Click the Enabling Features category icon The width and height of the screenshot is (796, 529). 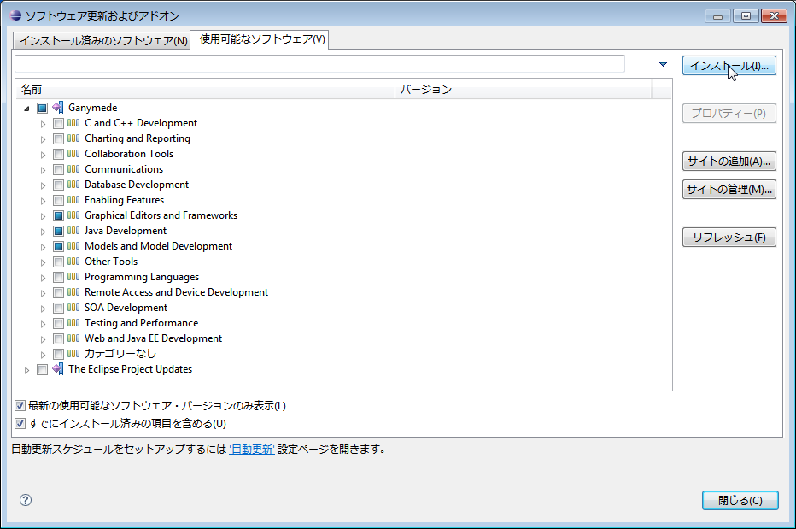point(73,200)
